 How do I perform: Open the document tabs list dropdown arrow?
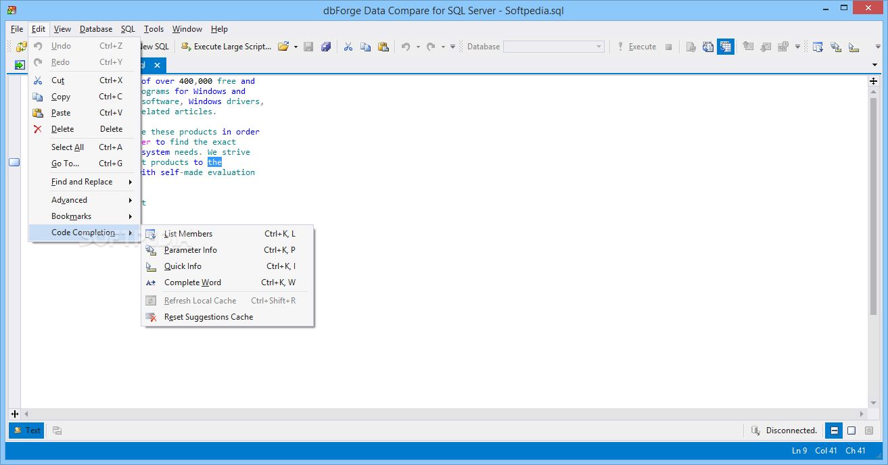tap(875, 65)
